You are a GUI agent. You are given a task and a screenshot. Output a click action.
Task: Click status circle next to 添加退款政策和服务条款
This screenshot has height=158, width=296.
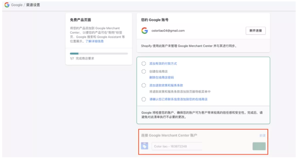click(144, 85)
